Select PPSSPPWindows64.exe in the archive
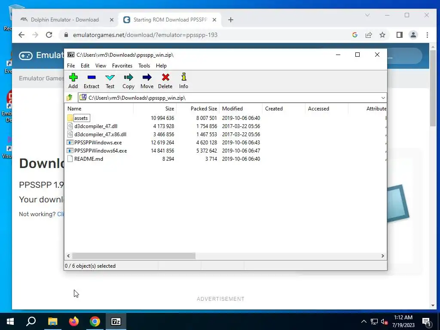The image size is (440, 330). tap(100, 151)
